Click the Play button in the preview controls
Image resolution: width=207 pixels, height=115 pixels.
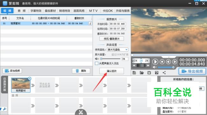tap(155, 62)
